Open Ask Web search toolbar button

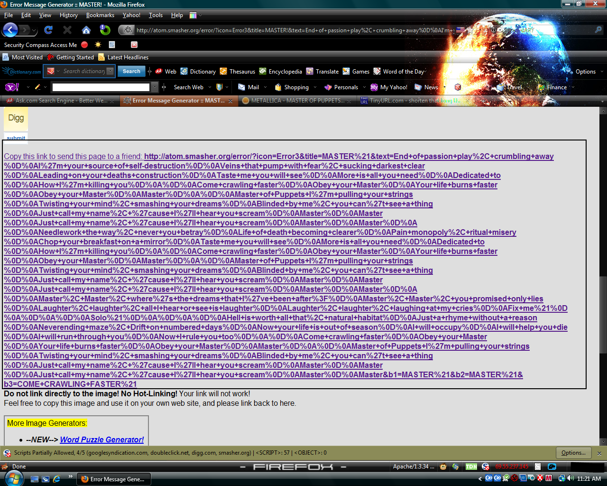[x=166, y=72]
